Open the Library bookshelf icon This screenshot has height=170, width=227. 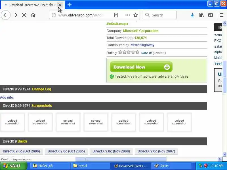point(201,15)
